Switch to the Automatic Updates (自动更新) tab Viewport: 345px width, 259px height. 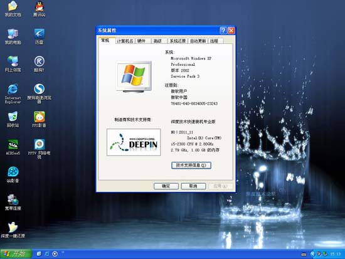coord(198,41)
